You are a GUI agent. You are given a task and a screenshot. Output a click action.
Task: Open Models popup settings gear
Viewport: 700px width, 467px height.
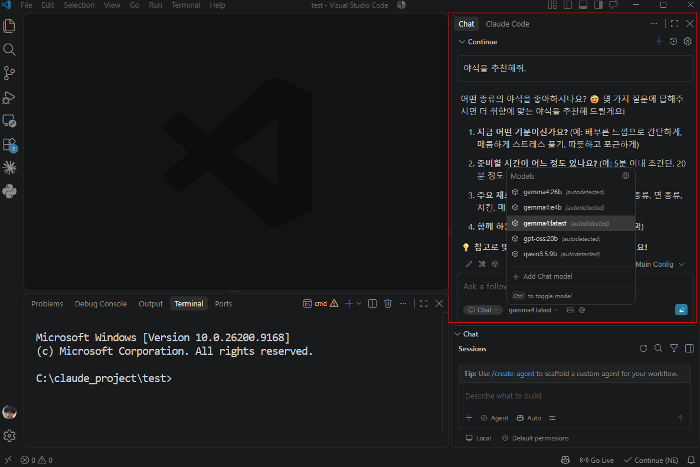pos(626,175)
